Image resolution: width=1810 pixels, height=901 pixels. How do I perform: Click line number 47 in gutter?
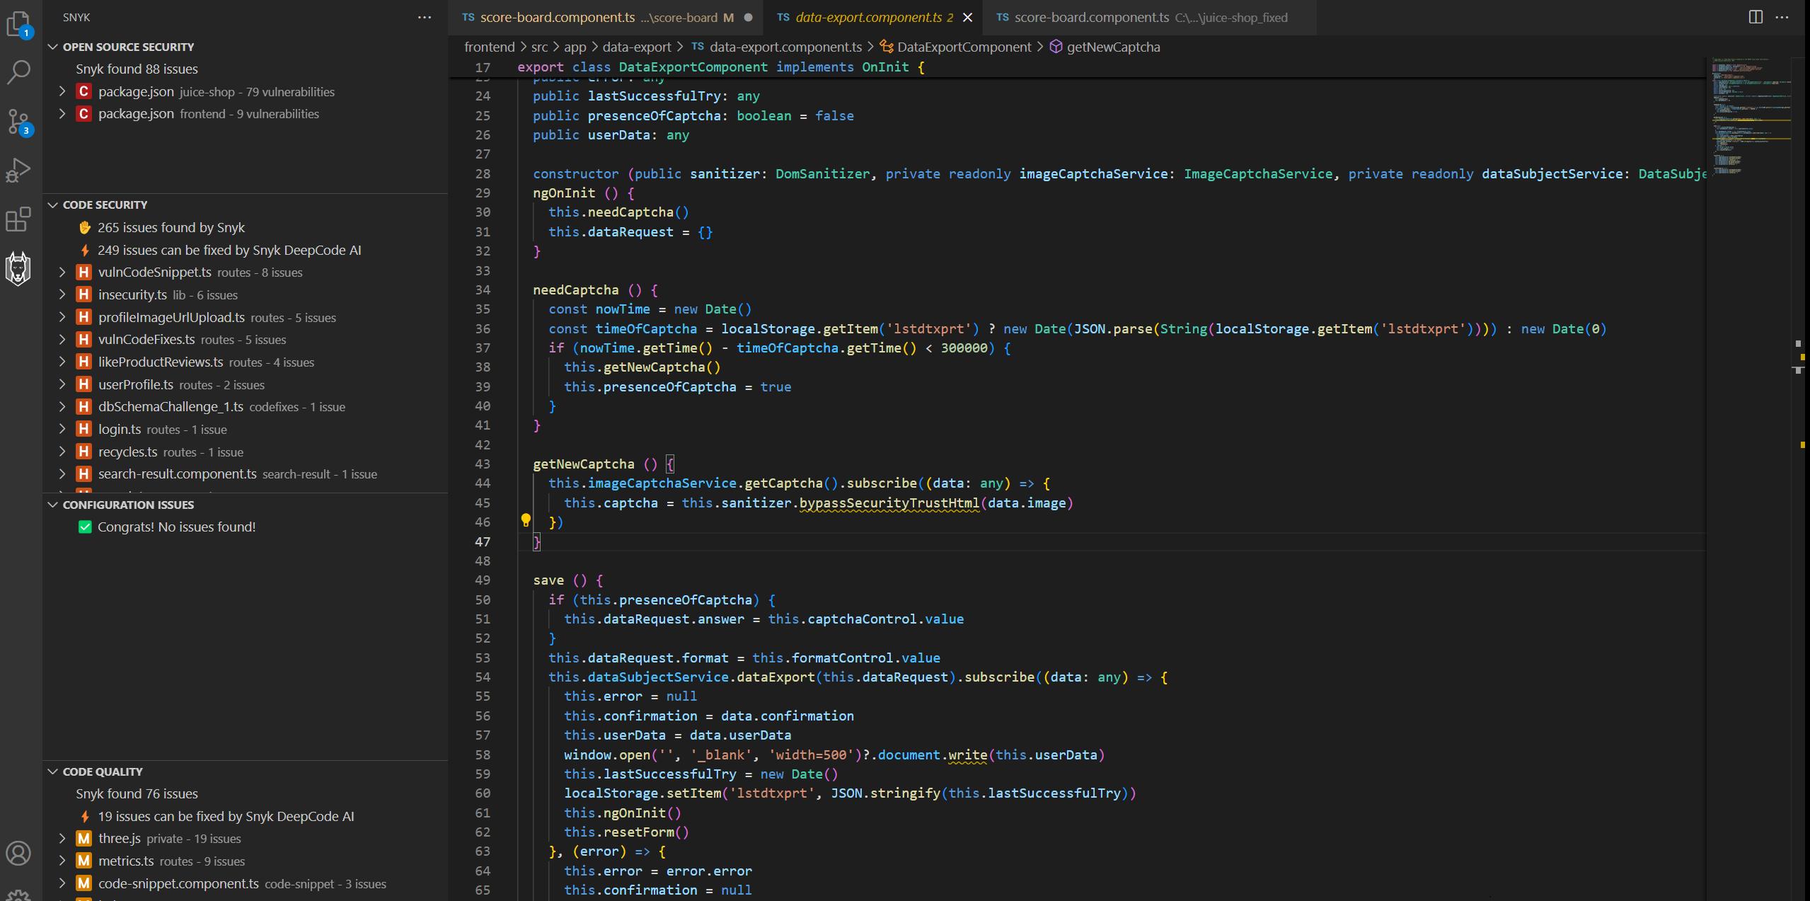pyautogui.click(x=483, y=541)
